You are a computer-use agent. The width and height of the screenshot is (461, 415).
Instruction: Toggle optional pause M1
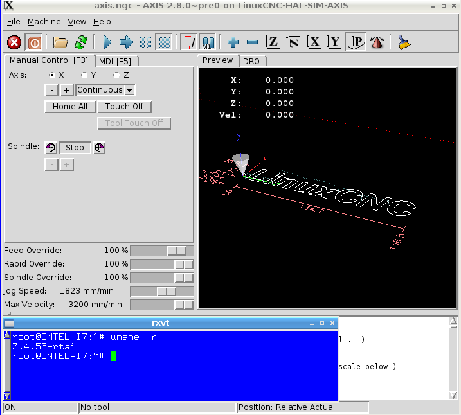pyautogui.click(x=208, y=42)
